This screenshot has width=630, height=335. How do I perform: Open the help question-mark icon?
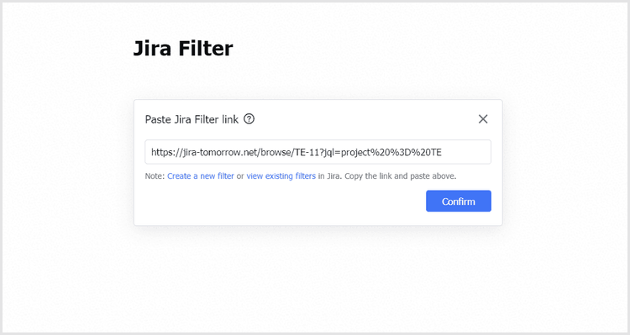[x=249, y=119]
